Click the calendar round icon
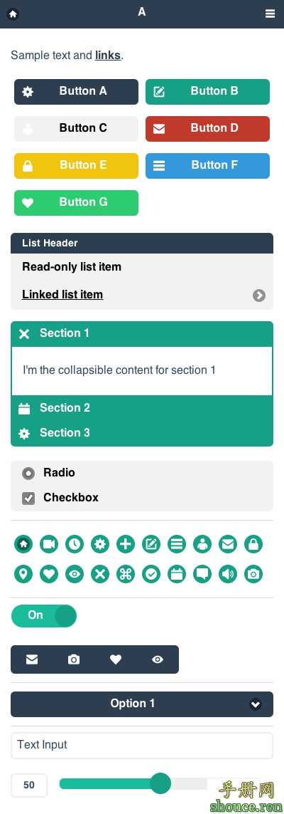Image resolution: width=284 pixels, height=814 pixels. (x=177, y=574)
